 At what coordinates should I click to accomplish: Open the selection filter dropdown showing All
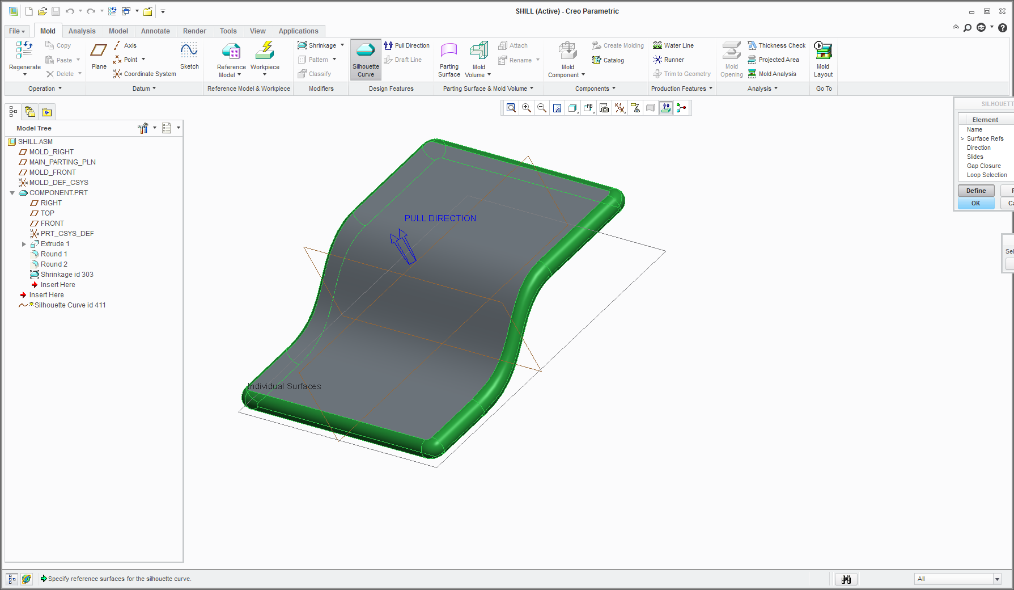coord(997,579)
